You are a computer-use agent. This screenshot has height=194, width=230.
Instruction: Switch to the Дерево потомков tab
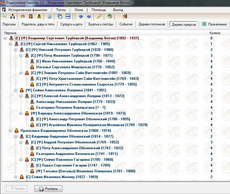click(x=152, y=24)
